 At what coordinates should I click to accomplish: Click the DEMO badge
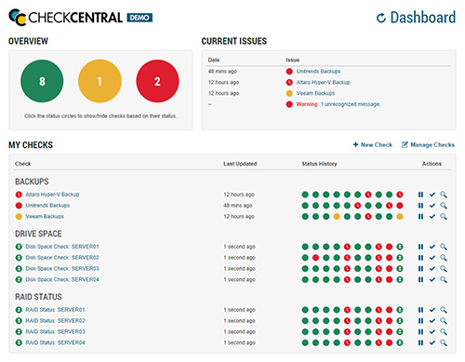[x=139, y=18]
